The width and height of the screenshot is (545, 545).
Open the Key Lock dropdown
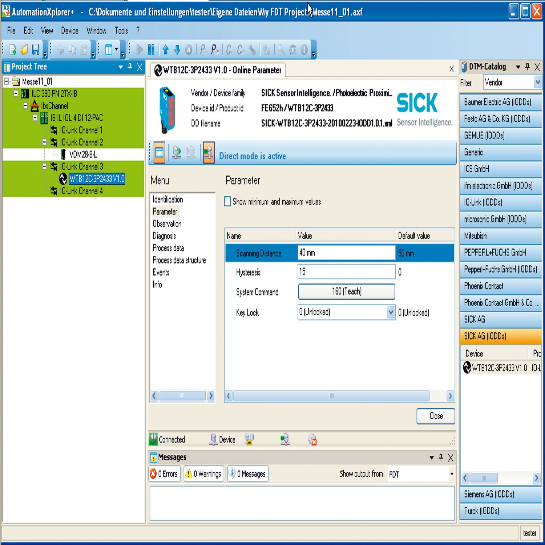pos(391,312)
